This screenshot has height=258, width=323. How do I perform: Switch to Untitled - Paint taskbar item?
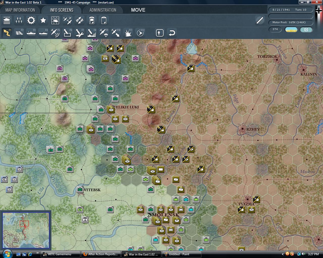182,254
